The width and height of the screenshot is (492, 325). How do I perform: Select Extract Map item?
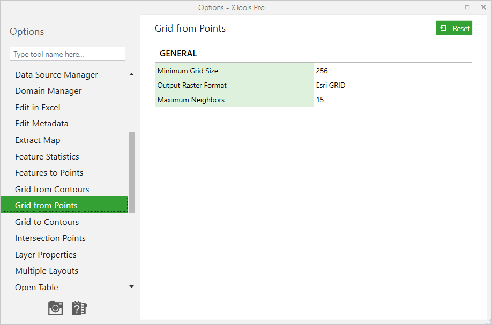pyautogui.click(x=38, y=140)
